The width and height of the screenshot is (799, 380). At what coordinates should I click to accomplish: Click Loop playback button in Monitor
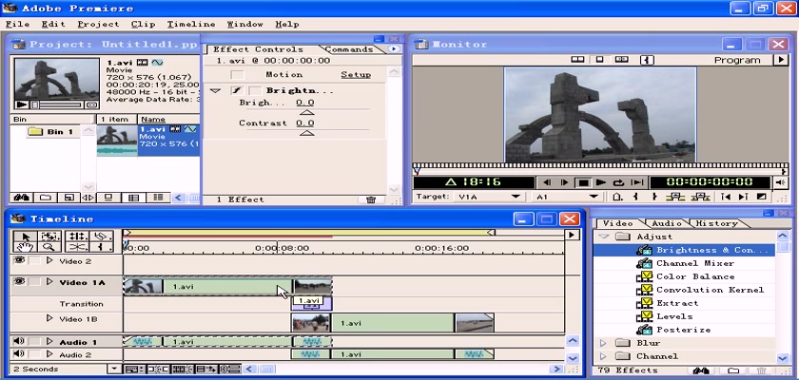click(618, 182)
